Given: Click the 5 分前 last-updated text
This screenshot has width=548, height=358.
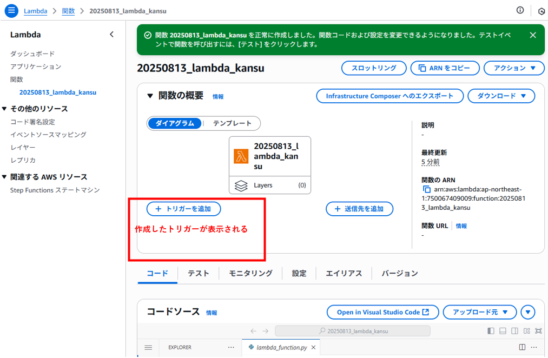Looking at the screenshot, I should pyautogui.click(x=430, y=162).
